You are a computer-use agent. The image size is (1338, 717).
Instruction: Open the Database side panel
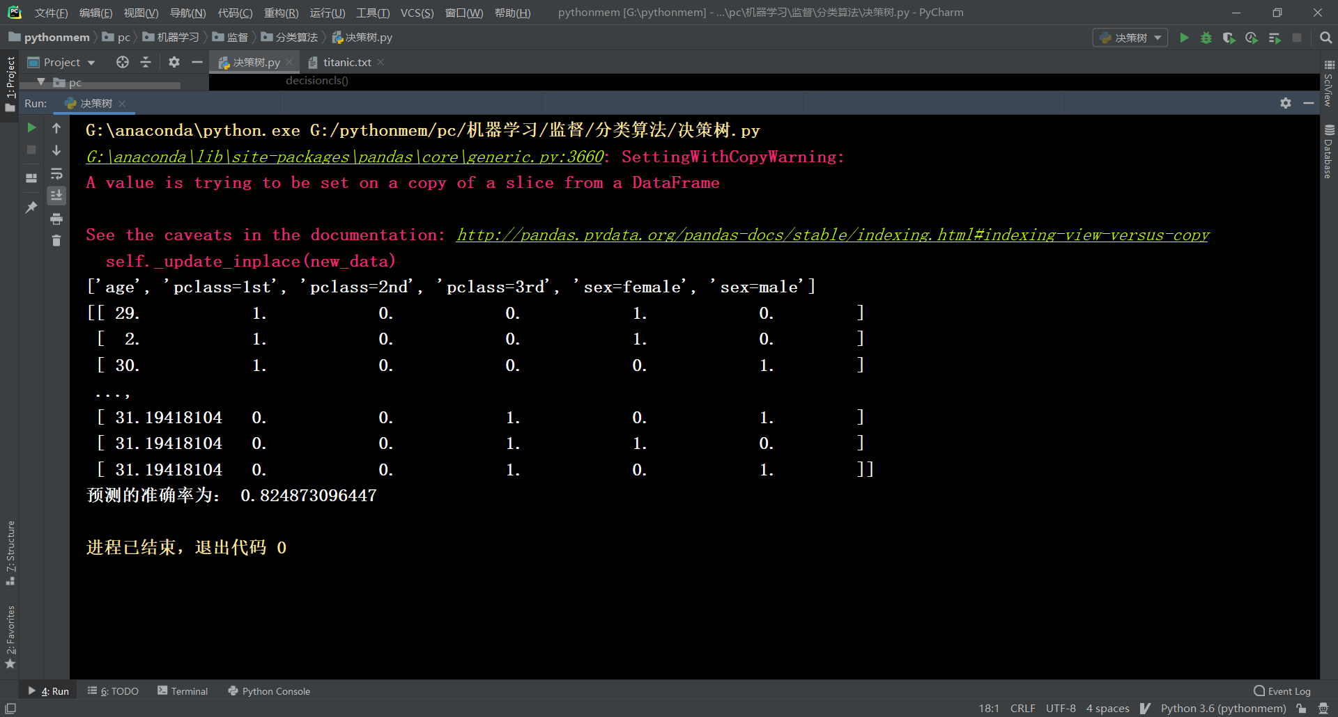point(1328,152)
